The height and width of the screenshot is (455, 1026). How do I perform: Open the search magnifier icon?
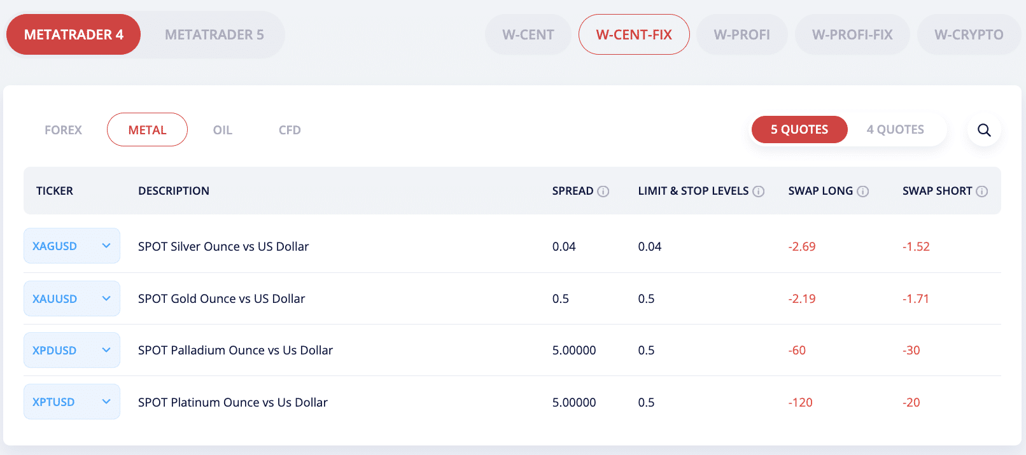[x=984, y=130]
